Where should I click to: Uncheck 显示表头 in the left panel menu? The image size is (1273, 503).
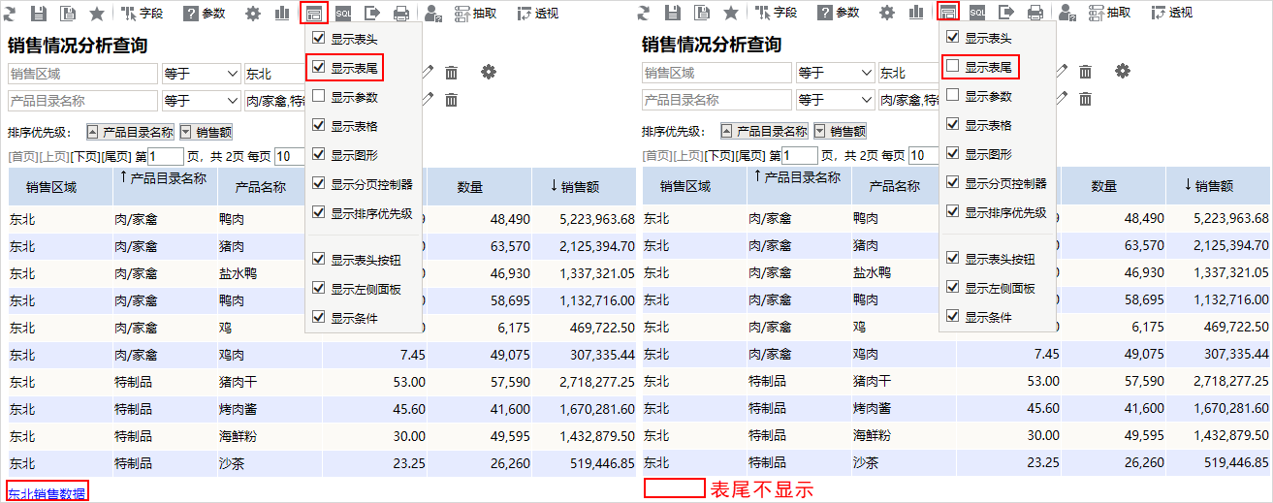(318, 39)
